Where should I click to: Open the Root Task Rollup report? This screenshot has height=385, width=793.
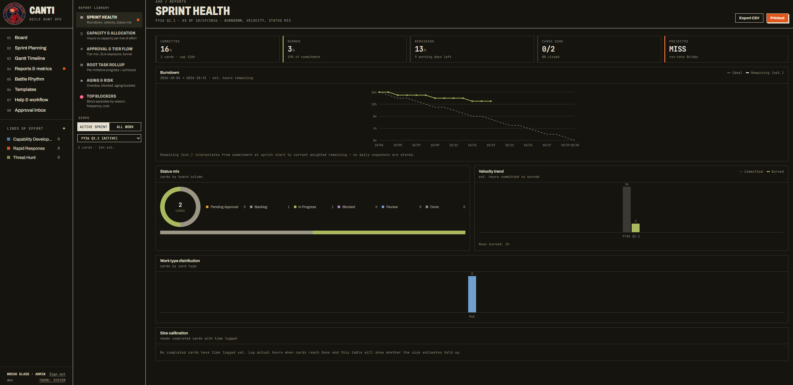click(x=109, y=67)
